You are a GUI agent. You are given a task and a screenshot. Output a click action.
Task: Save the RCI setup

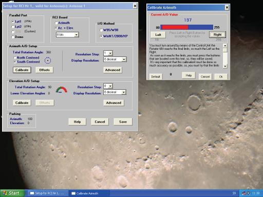(123, 122)
